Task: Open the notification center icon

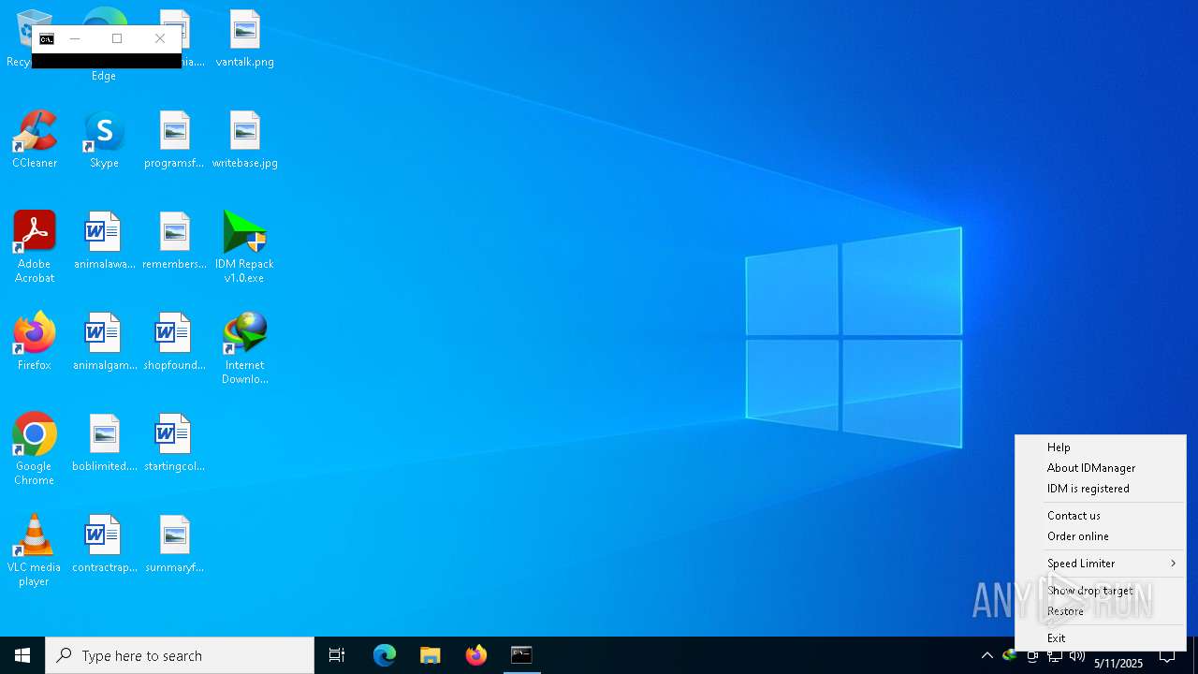Action: tap(1167, 655)
